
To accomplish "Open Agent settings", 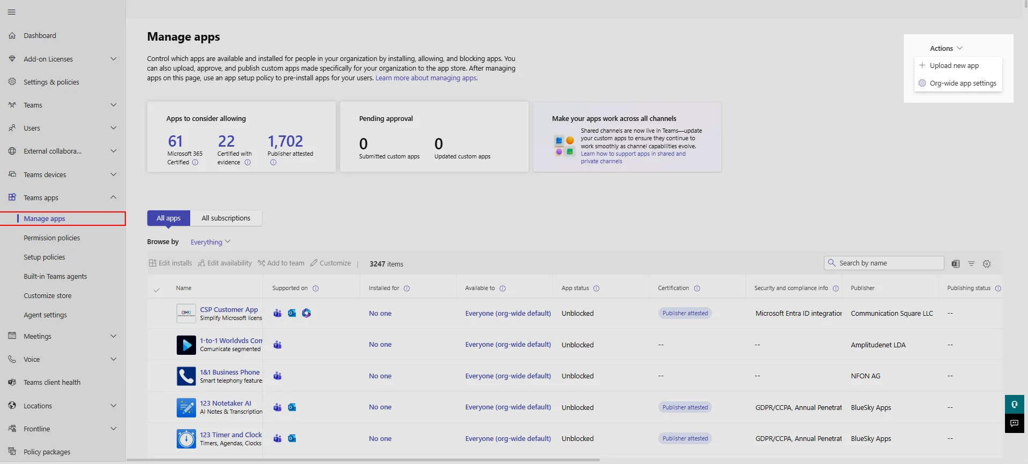I will pyautogui.click(x=46, y=315).
